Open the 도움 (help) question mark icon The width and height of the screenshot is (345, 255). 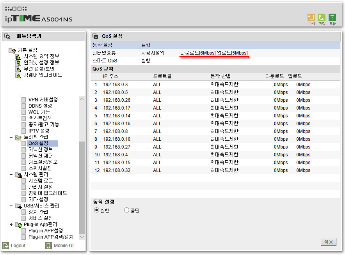tap(332, 18)
